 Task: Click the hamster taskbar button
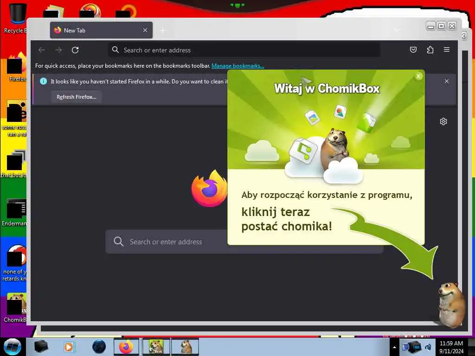(185, 347)
